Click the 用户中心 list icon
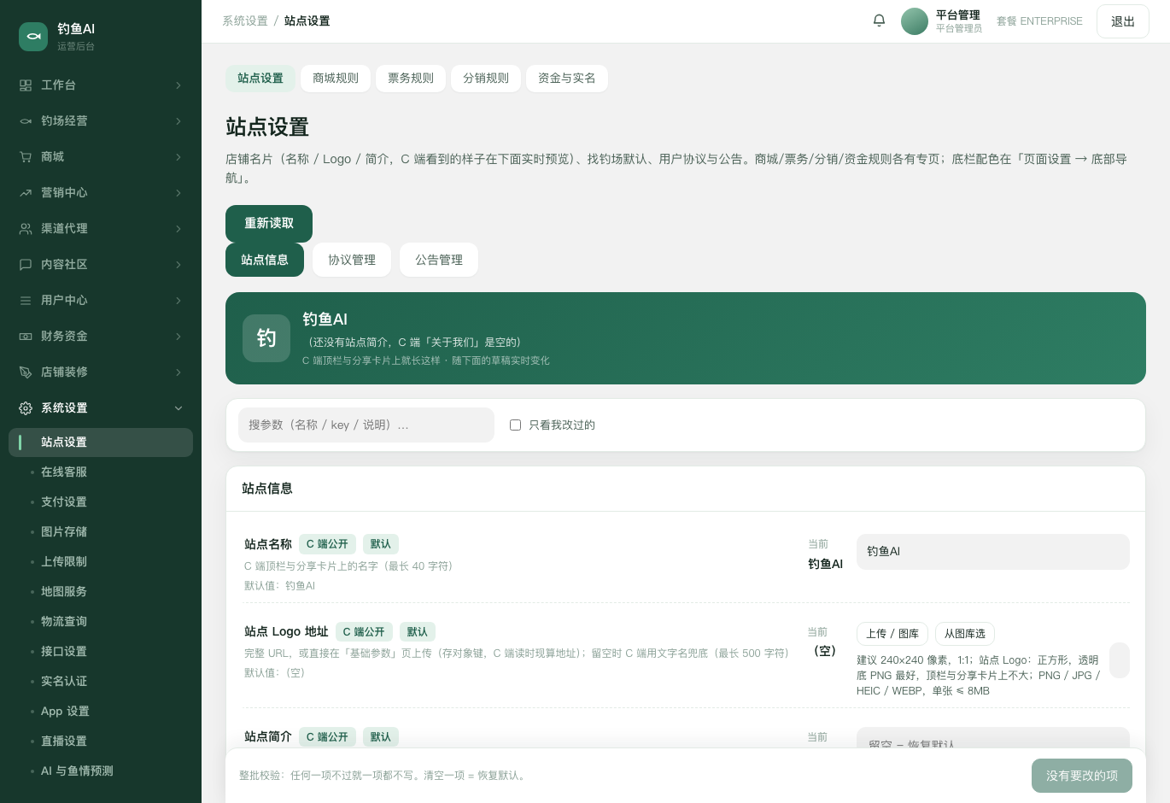1170x803 pixels. click(x=26, y=301)
